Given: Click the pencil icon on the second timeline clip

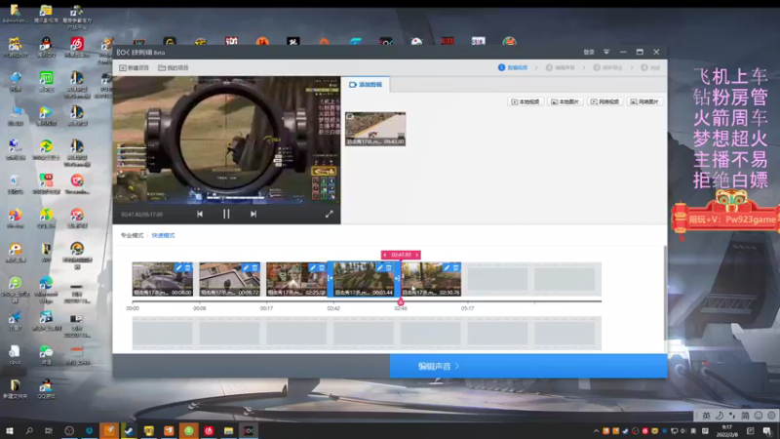Looking at the screenshot, I should coord(246,267).
